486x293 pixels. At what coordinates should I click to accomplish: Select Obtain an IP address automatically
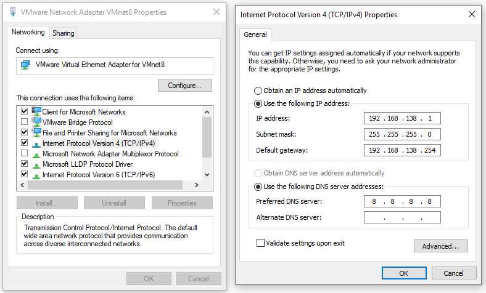click(x=258, y=90)
